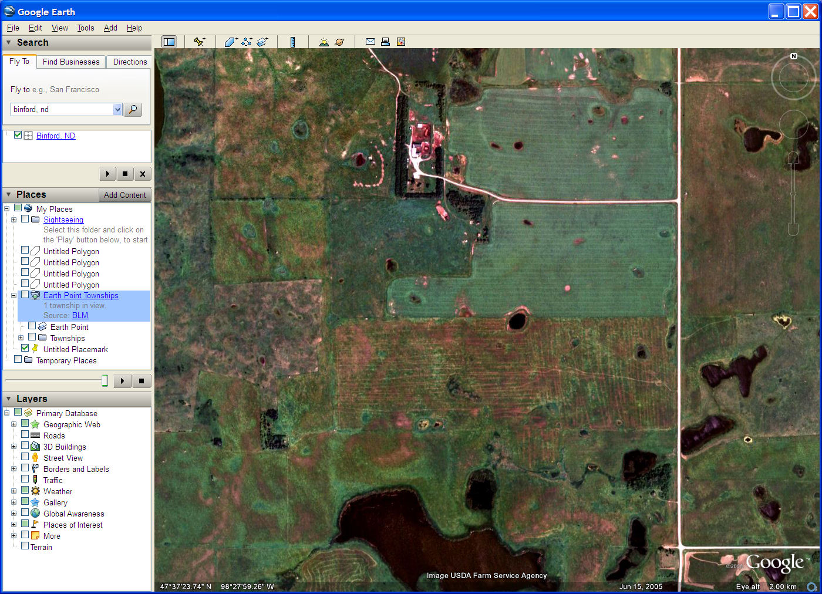Viewport: 822px width, 594px height.
Task: Open the Edit menu
Action: [x=35, y=28]
